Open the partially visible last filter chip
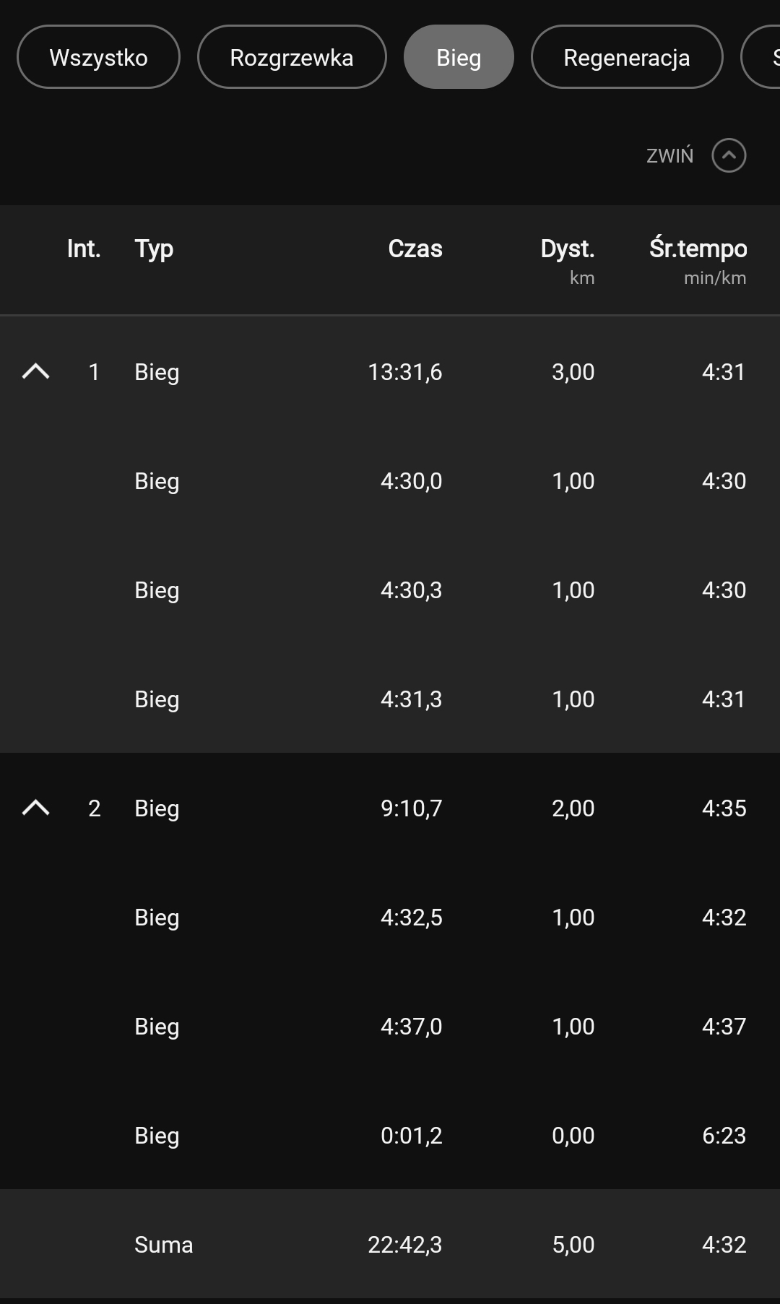The image size is (780, 1304). click(764, 57)
